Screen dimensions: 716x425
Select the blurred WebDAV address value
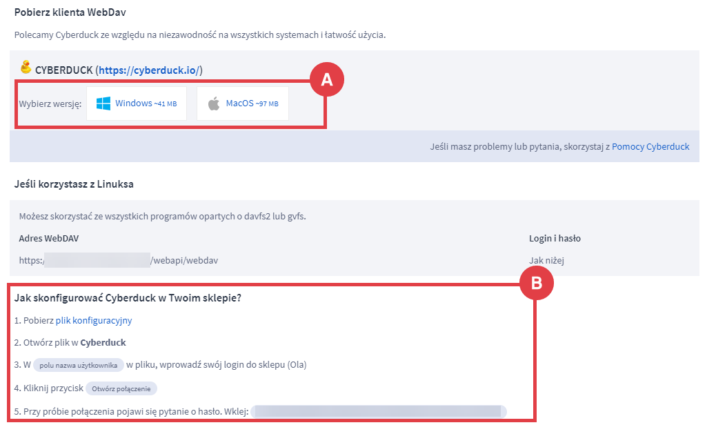click(97, 260)
